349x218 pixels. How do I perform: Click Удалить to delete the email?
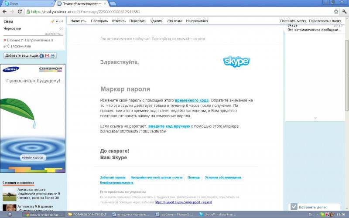(x=157, y=21)
